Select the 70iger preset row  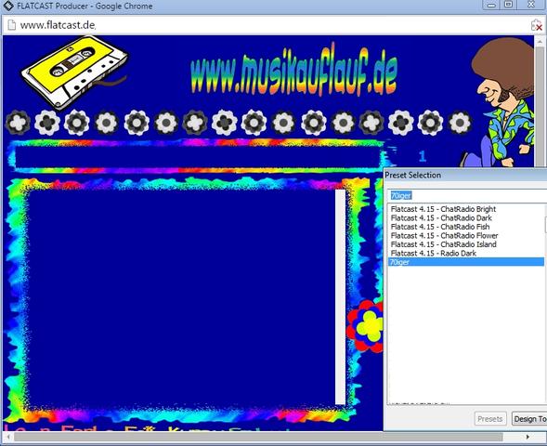click(466, 262)
